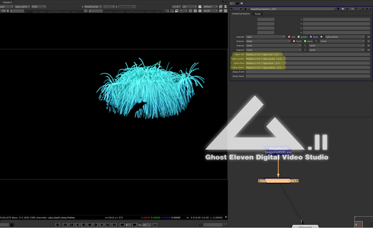Screen dimensions: 373x229
Task: Open the chans1 deep layer dropdown
Action: [x=268, y=41]
